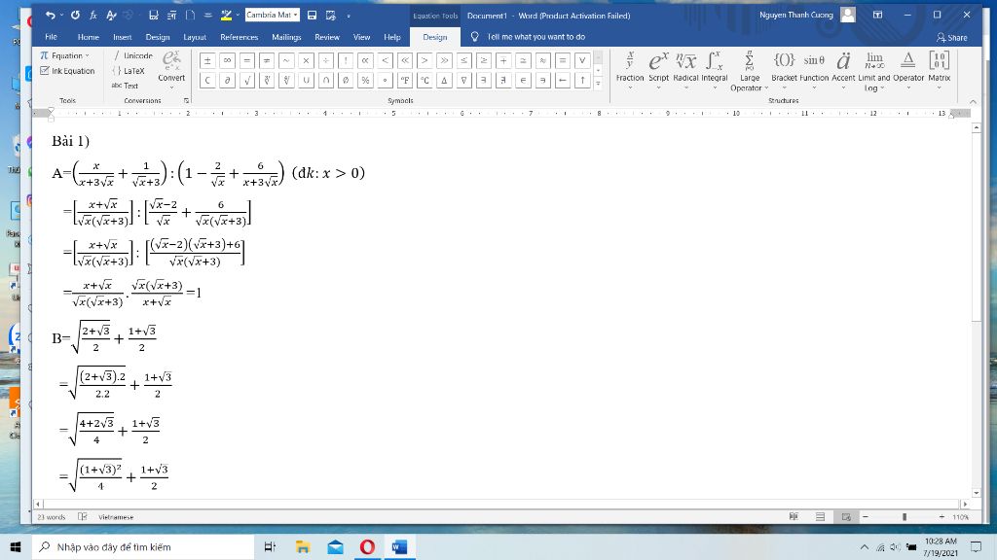Open the Integral structure dropdown
997x560 pixels.
point(714,70)
